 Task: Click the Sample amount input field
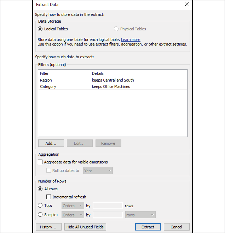(x=108, y=215)
